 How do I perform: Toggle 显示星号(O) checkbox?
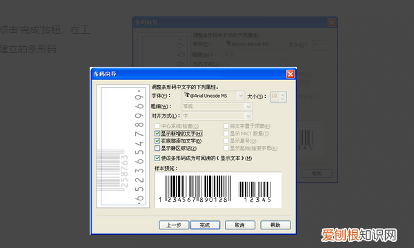point(226,141)
